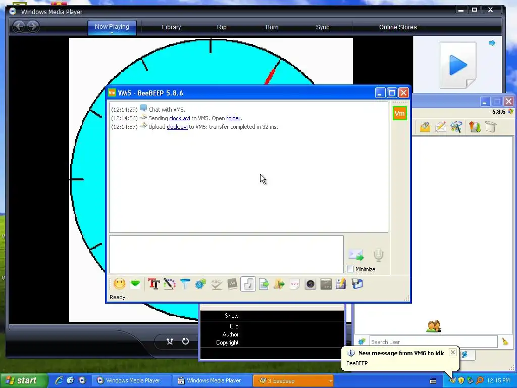Click the blue arrow in Now Playing pane

point(492,43)
